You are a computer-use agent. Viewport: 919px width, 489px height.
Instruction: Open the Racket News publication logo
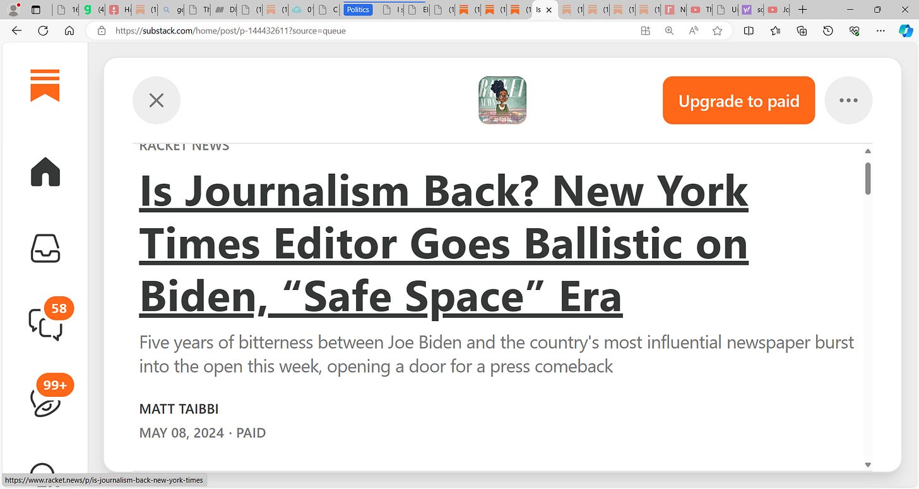coord(502,100)
